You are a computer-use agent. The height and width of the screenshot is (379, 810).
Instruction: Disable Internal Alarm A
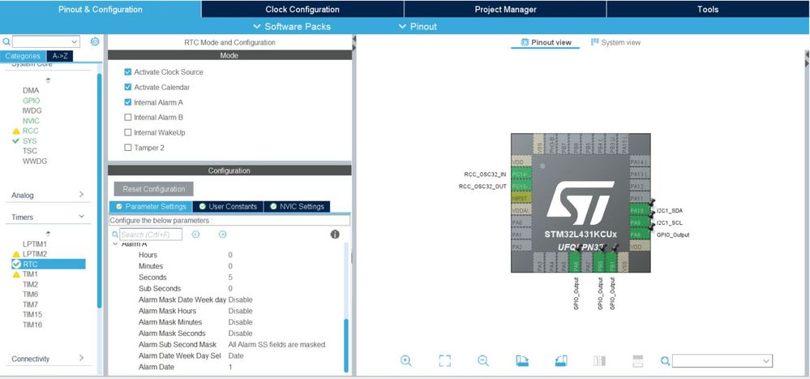point(128,102)
